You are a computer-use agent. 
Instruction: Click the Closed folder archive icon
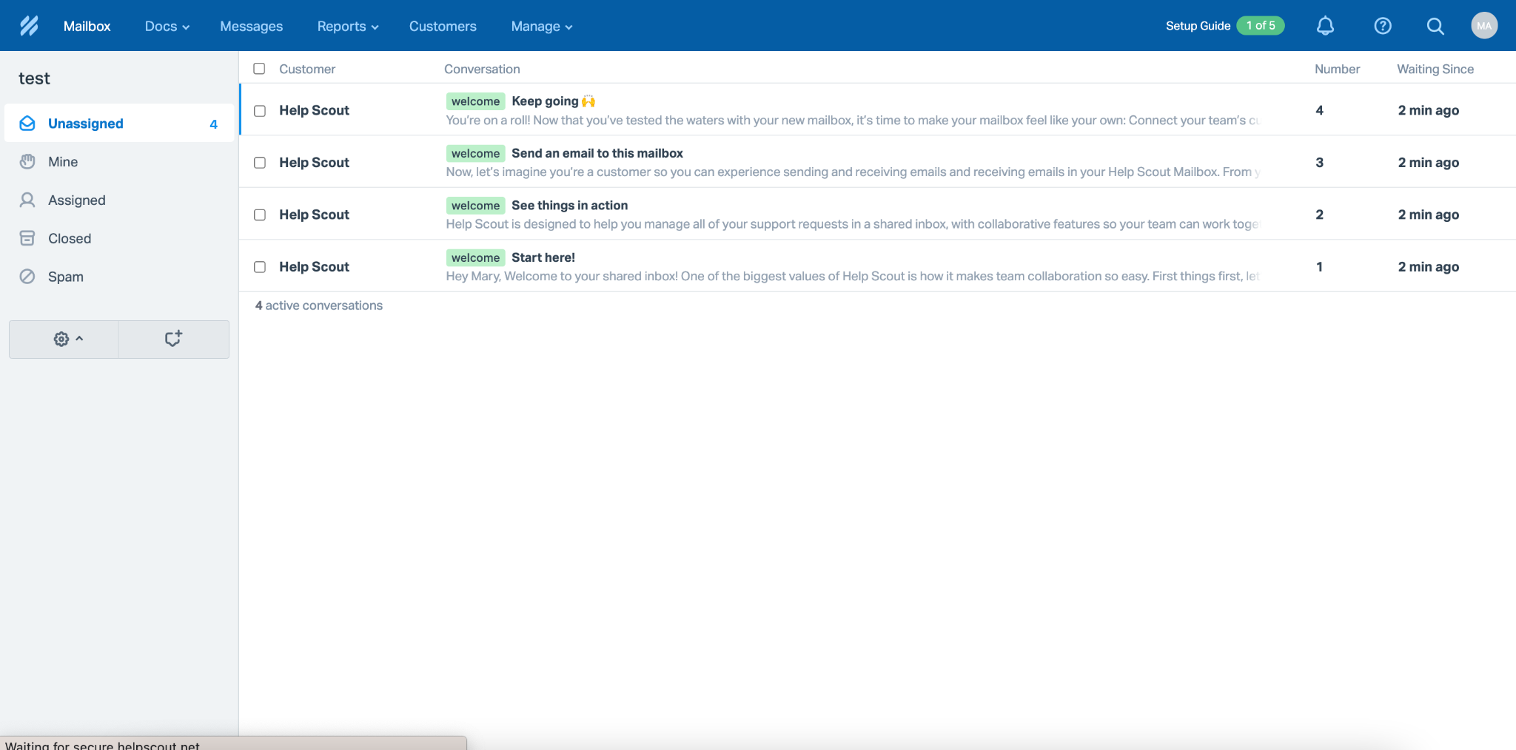[27, 238]
